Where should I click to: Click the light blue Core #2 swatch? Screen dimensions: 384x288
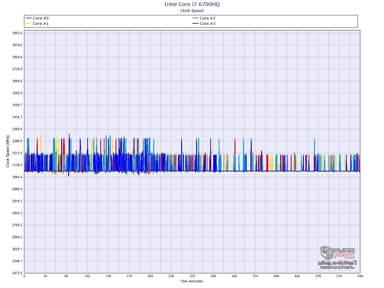click(x=196, y=18)
